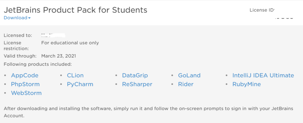
Task: Open the Download dropdown
Action: (15, 18)
